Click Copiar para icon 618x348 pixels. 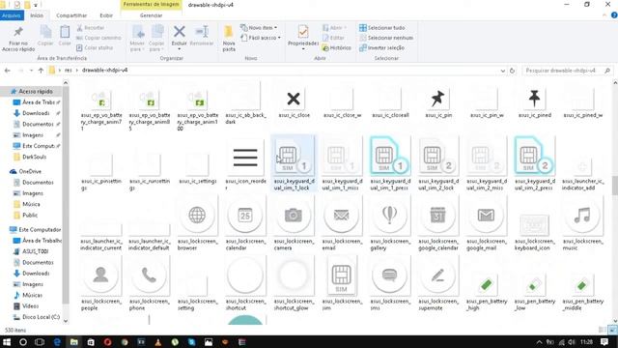pyautogui.click(x=156, y=32)
